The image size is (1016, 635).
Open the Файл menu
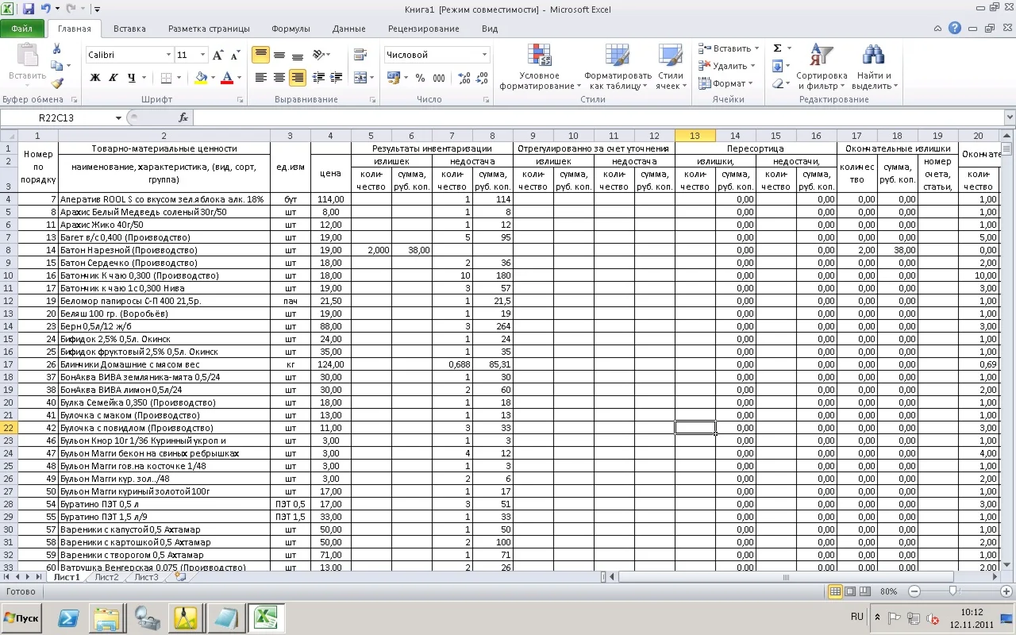click(22, 29)
